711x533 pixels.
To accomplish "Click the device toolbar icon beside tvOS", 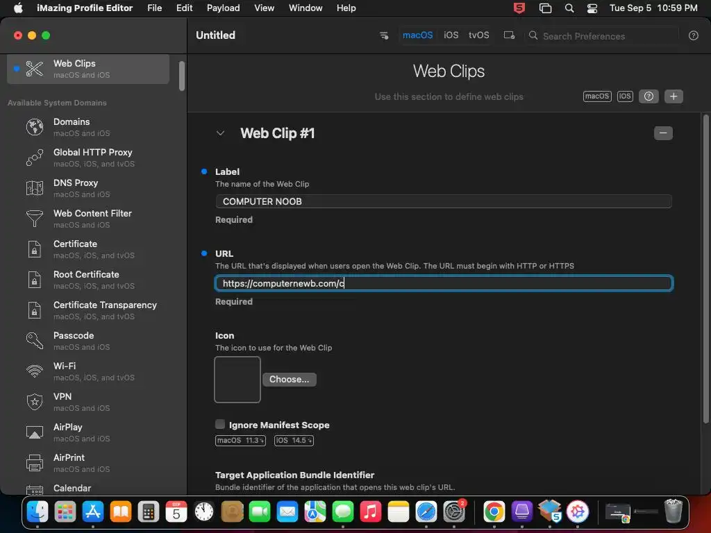I will pyautogui.click(x=509, y=35).
